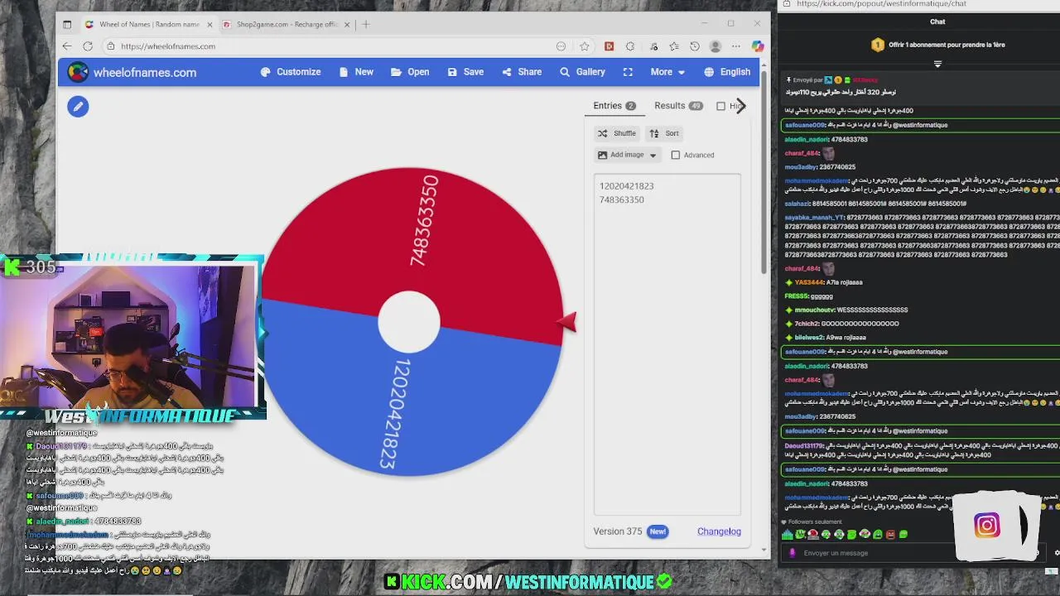Open the Customize menu item
1060x596 pixels.
[291, 72]
